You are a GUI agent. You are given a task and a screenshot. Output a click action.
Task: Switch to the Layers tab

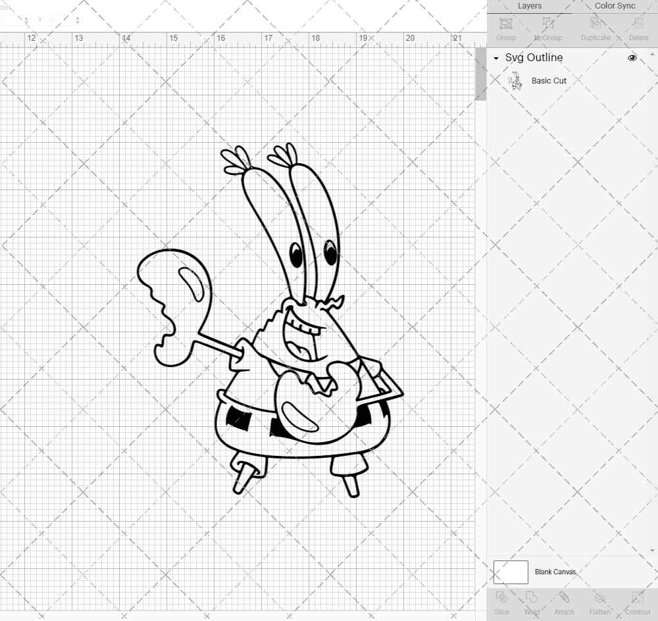pos(529,6)
